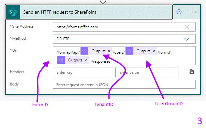Click the ')/responses text in Uri
This screenshot has height=130, width=206.
[100, 61]
